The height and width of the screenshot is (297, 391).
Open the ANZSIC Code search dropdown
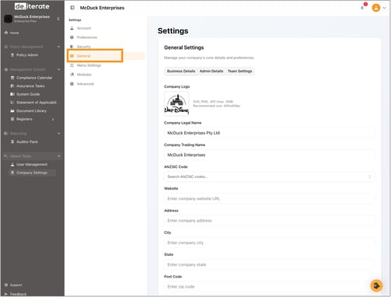[270, 176]
